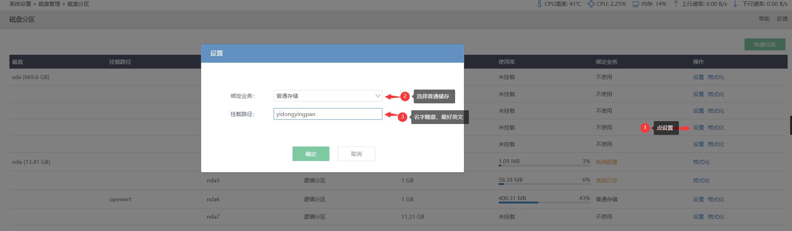Select the nda (13.41 GB) disk cell
Screen dimensions: 792x231
click(x=31, y=162)
